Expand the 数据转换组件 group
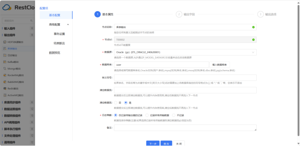 pos(18,116)
